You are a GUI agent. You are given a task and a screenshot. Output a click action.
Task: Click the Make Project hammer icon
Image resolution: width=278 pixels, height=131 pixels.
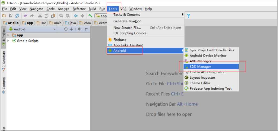point(90,16)
